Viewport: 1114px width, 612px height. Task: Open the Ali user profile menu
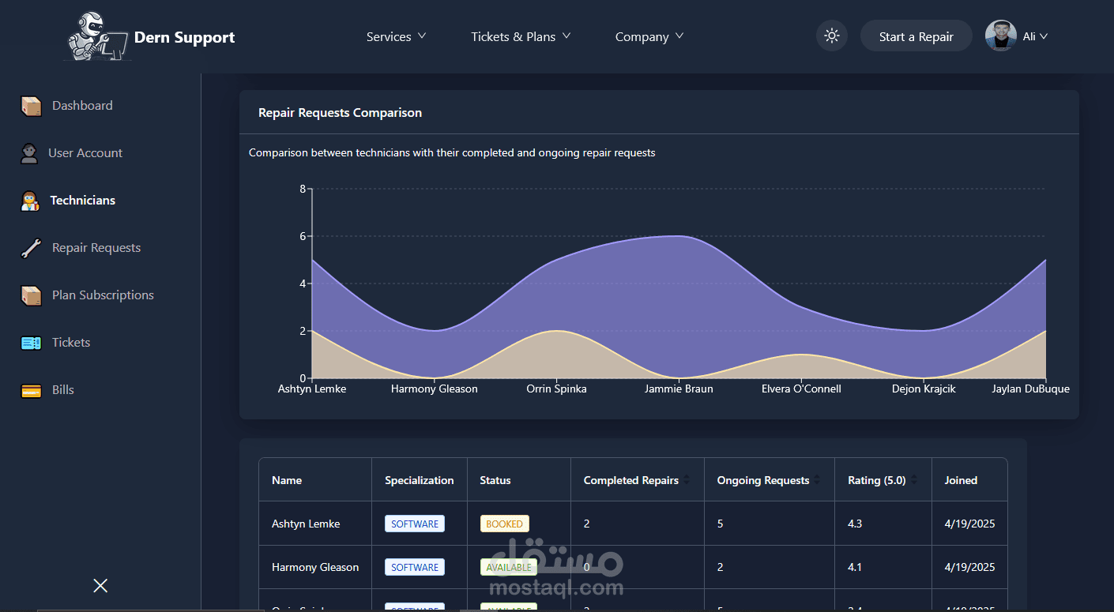[x=1017, y=36]
